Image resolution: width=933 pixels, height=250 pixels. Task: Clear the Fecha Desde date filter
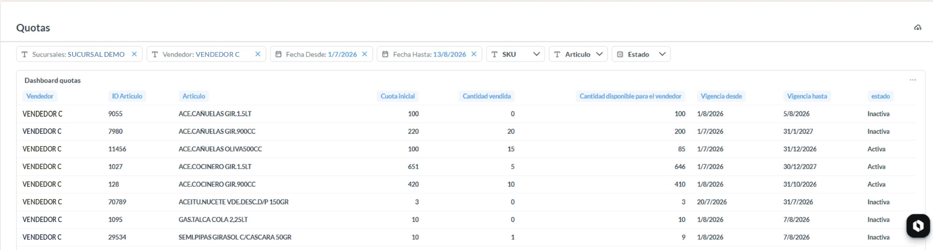pyautogui.click(x=364, y=54)
